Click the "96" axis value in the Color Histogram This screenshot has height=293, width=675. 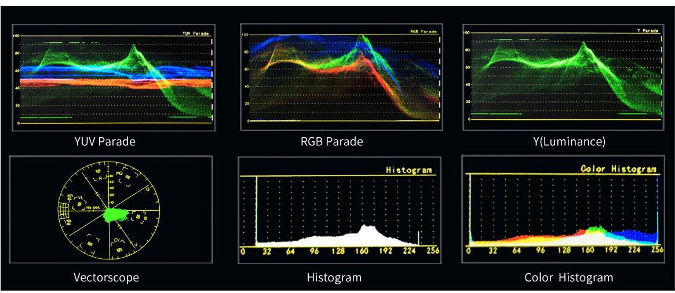pyautogui.click(x=540, y=250)
